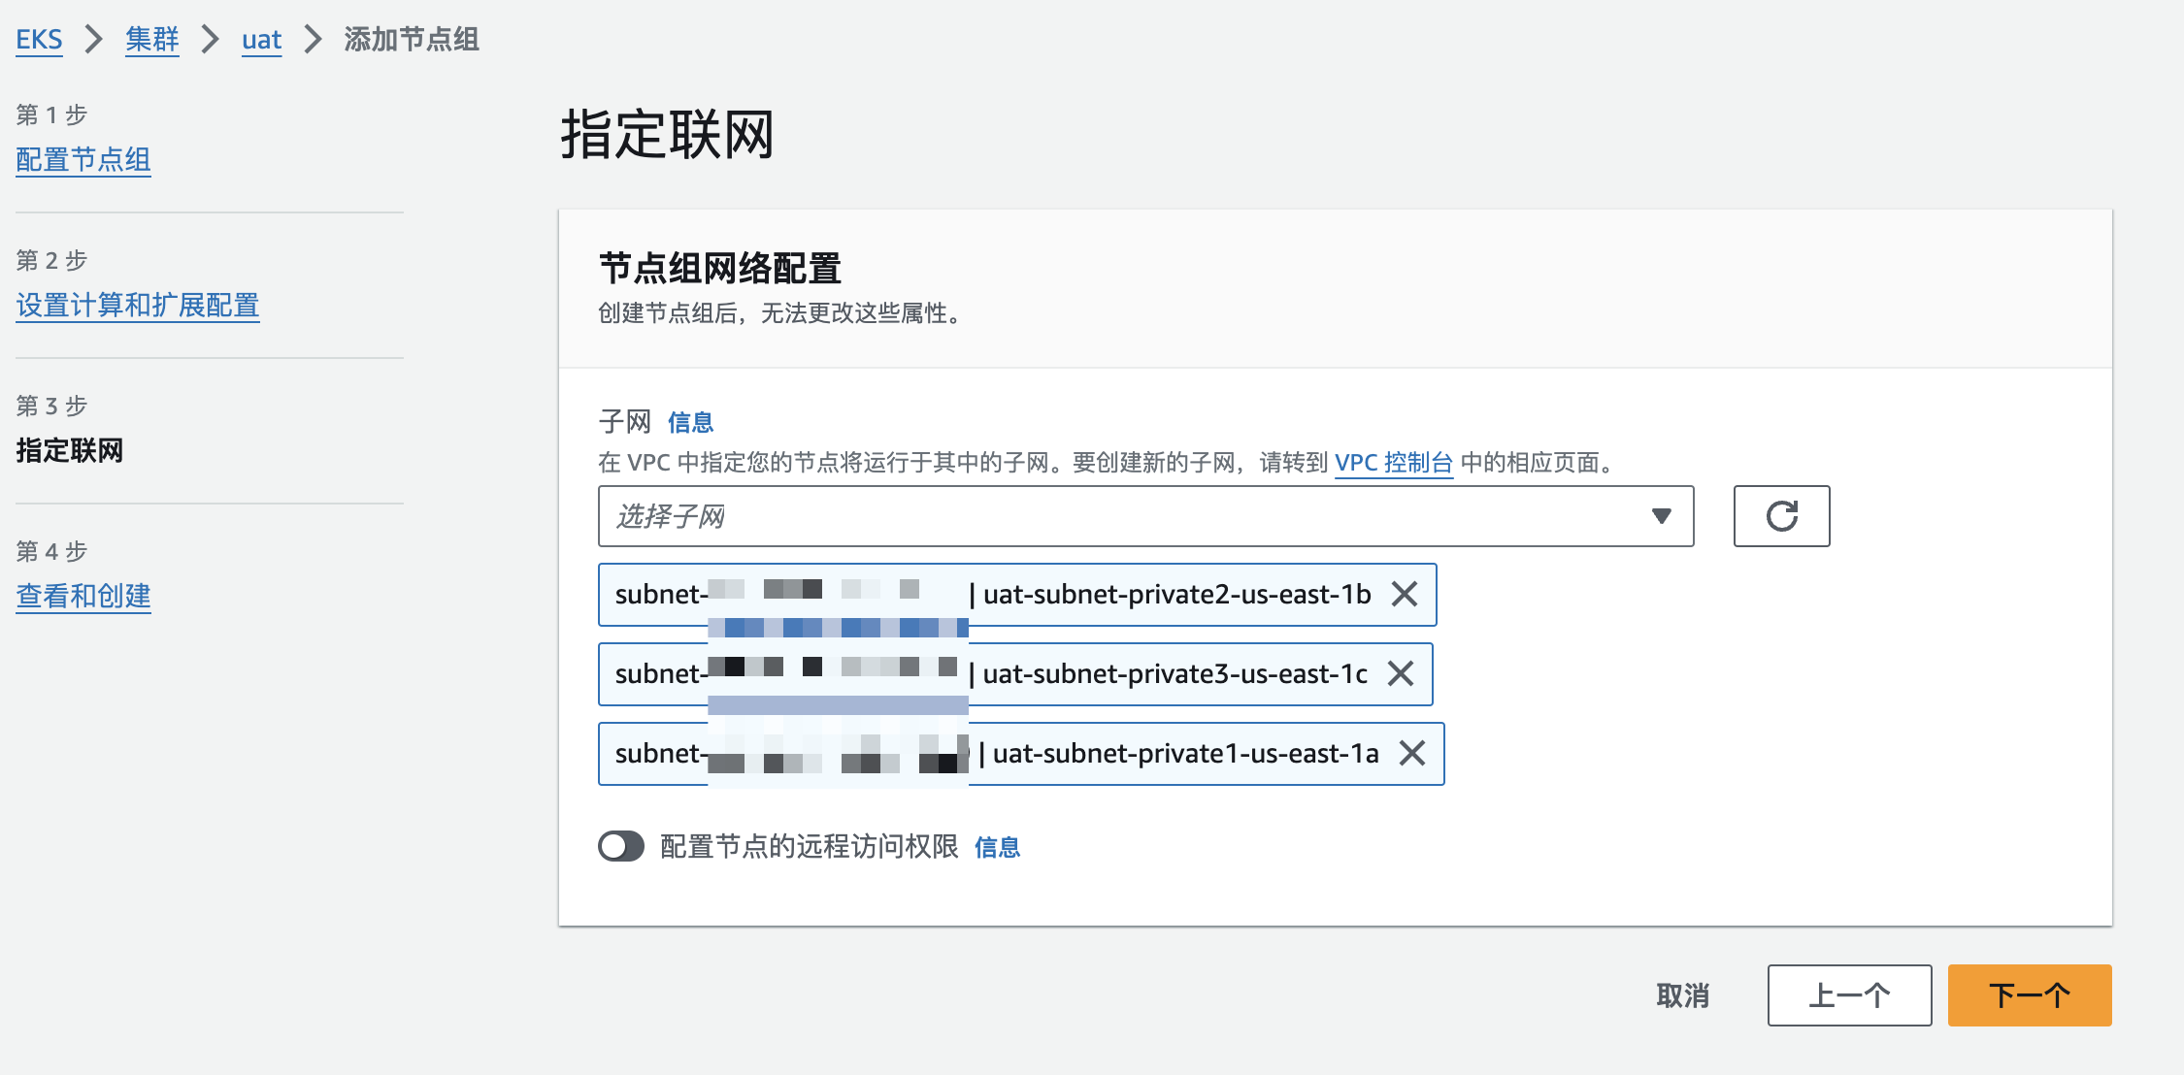This screenshot has width=2184, height=1075.
Task: Click the 添加节点组 breadcrumb text
Action: (x=412, y=40)
